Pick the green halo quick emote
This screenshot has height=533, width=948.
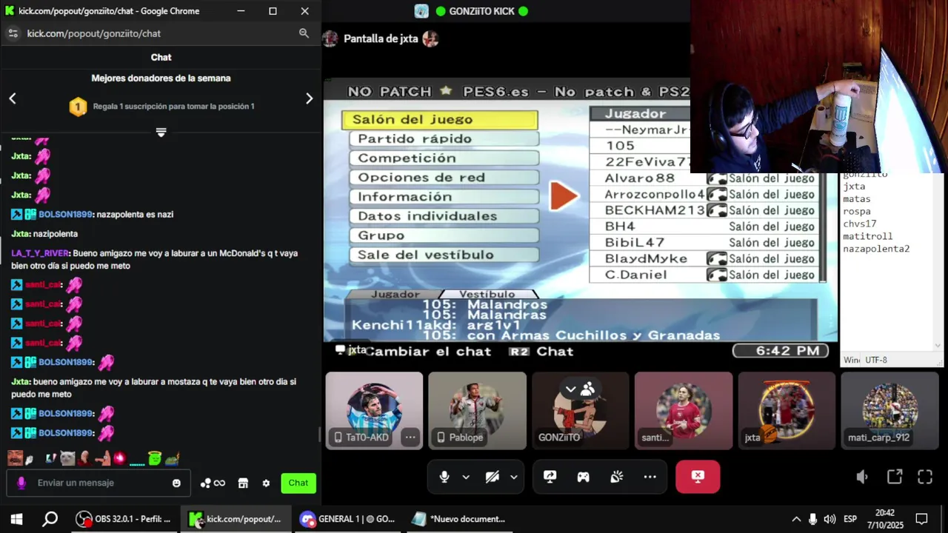coord(155,458)
